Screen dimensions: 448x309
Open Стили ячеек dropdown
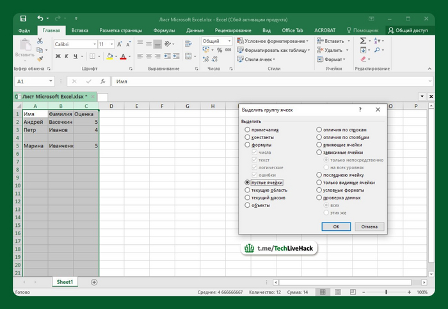coord(256,59)
